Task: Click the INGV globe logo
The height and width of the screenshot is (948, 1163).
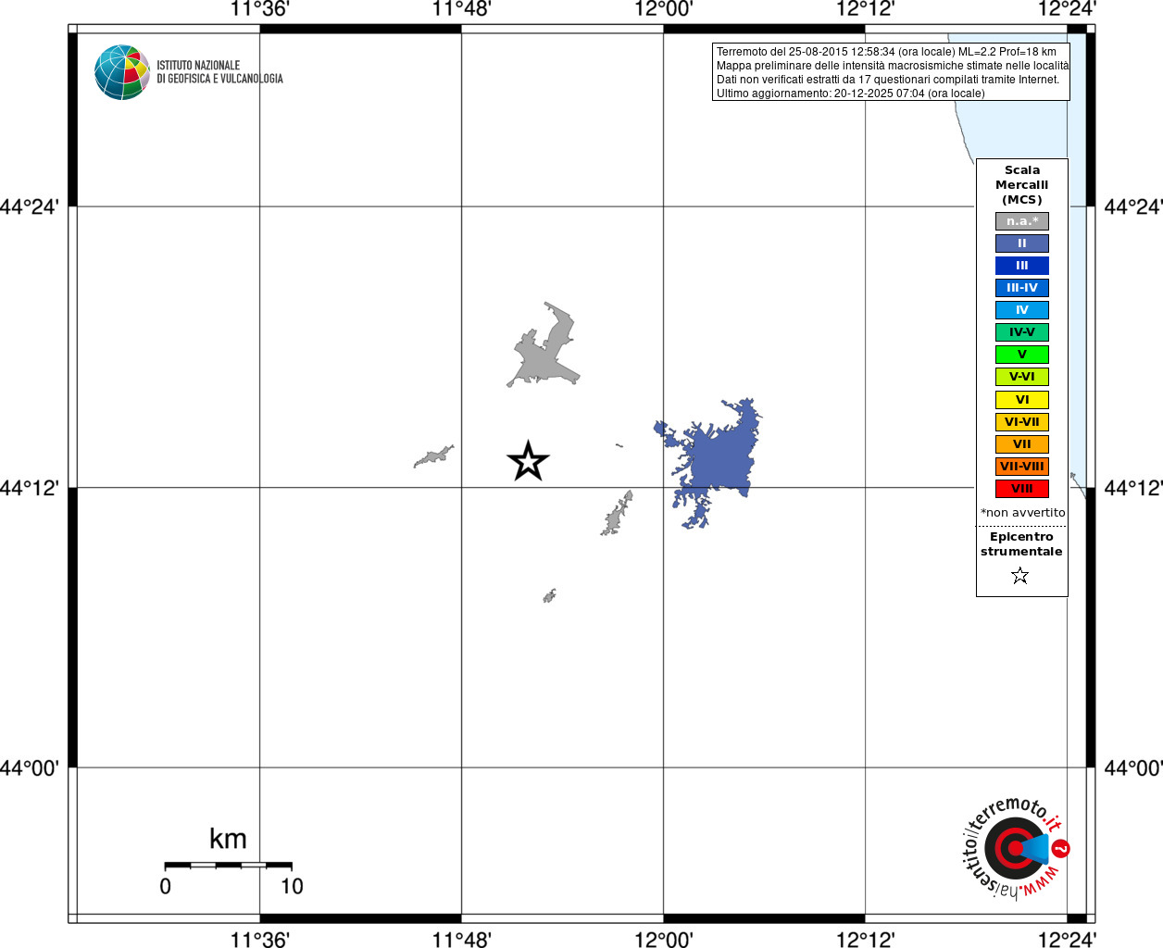Action: click(122, 72)
